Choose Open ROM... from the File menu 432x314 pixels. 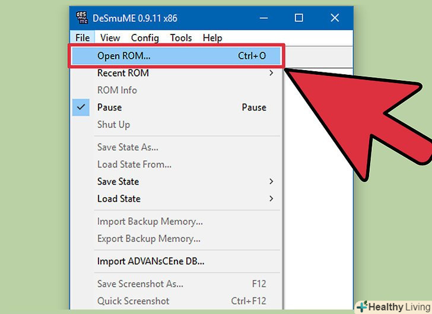tap(176, 56)
